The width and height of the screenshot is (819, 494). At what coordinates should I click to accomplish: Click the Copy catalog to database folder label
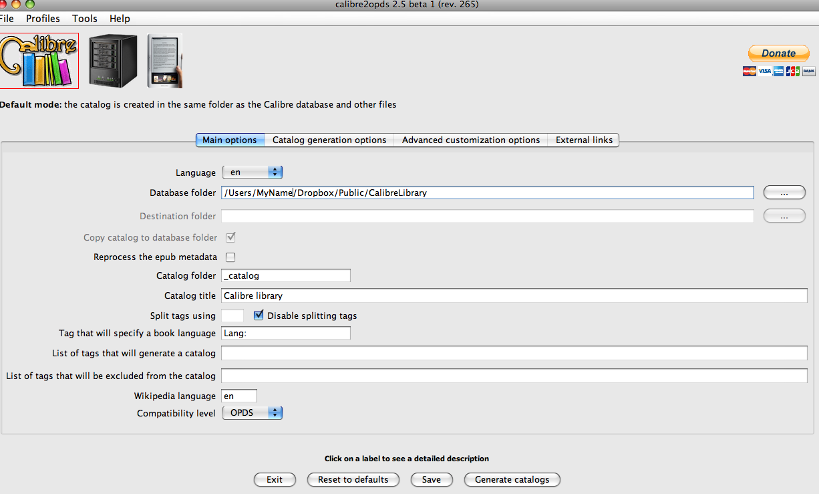150,237
